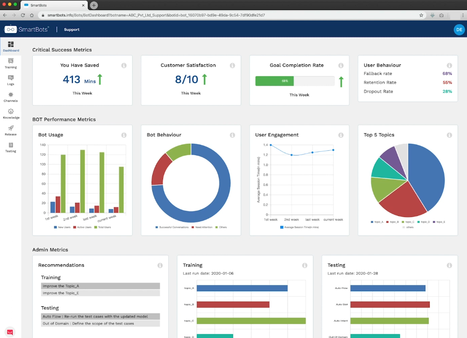Click info icon on Recommendations card
This screenshot has height=338, width=467.
click(160, 265)
